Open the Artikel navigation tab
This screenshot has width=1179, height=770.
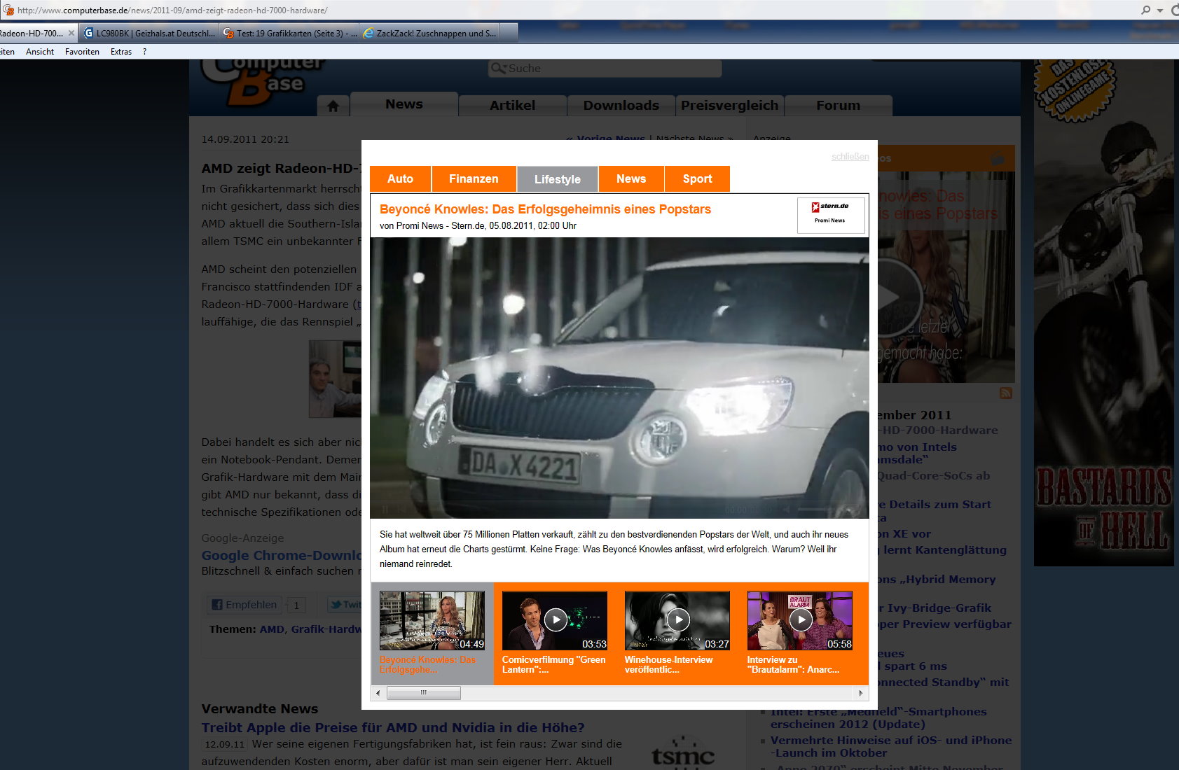[512, 106]
